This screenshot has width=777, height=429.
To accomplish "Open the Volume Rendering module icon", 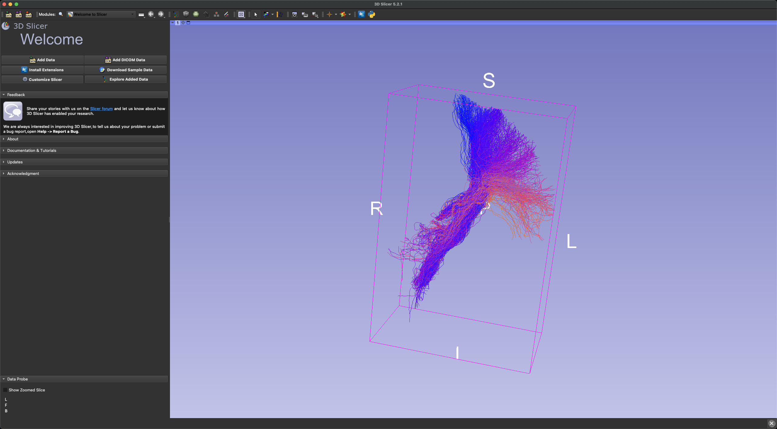I will 196,14.
